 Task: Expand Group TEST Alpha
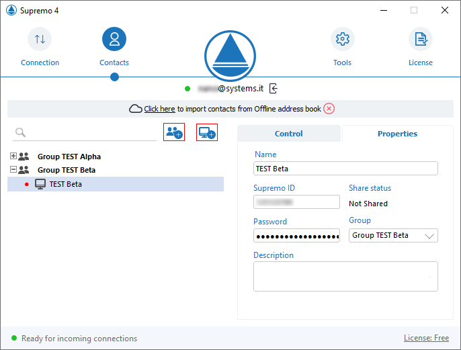(x=13, y=156)
